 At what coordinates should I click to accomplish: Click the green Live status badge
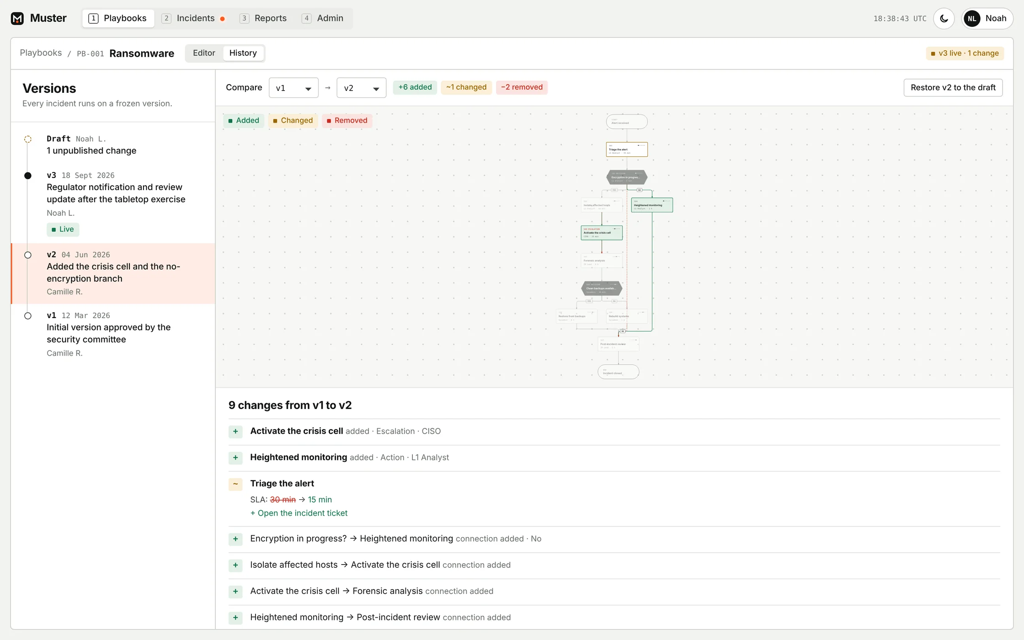[x=63, y=229]
